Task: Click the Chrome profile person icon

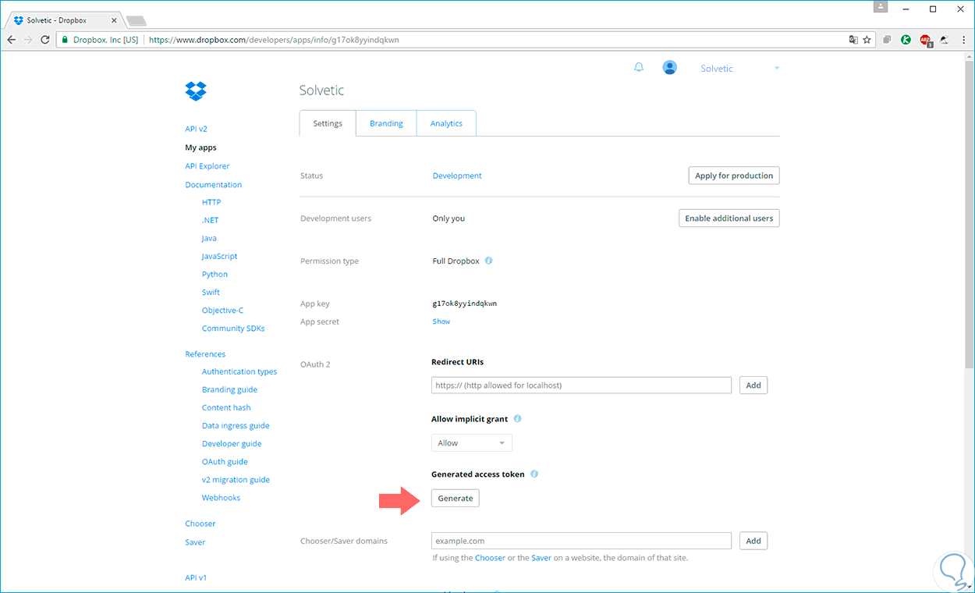Action: [x=881, y=6]
